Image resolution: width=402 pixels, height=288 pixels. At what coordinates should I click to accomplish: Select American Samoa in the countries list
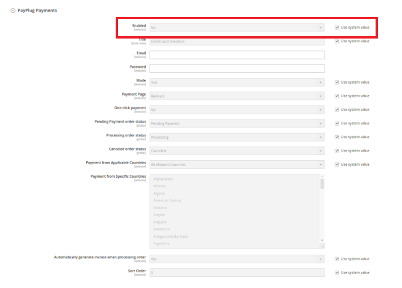167,200
